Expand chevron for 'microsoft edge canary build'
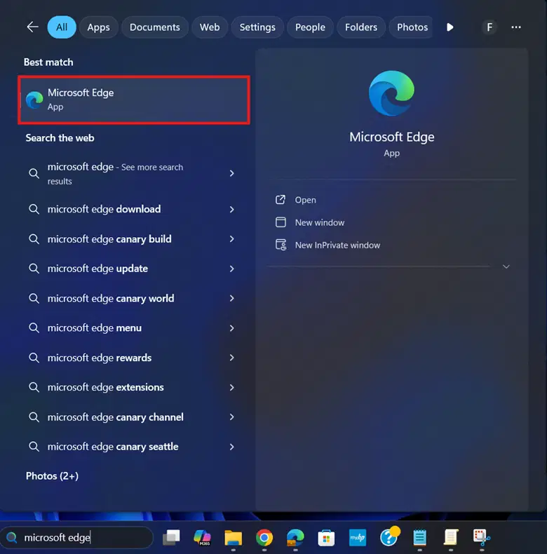The height and width of the screenshot is (554, 547). (x=232, y=239)
